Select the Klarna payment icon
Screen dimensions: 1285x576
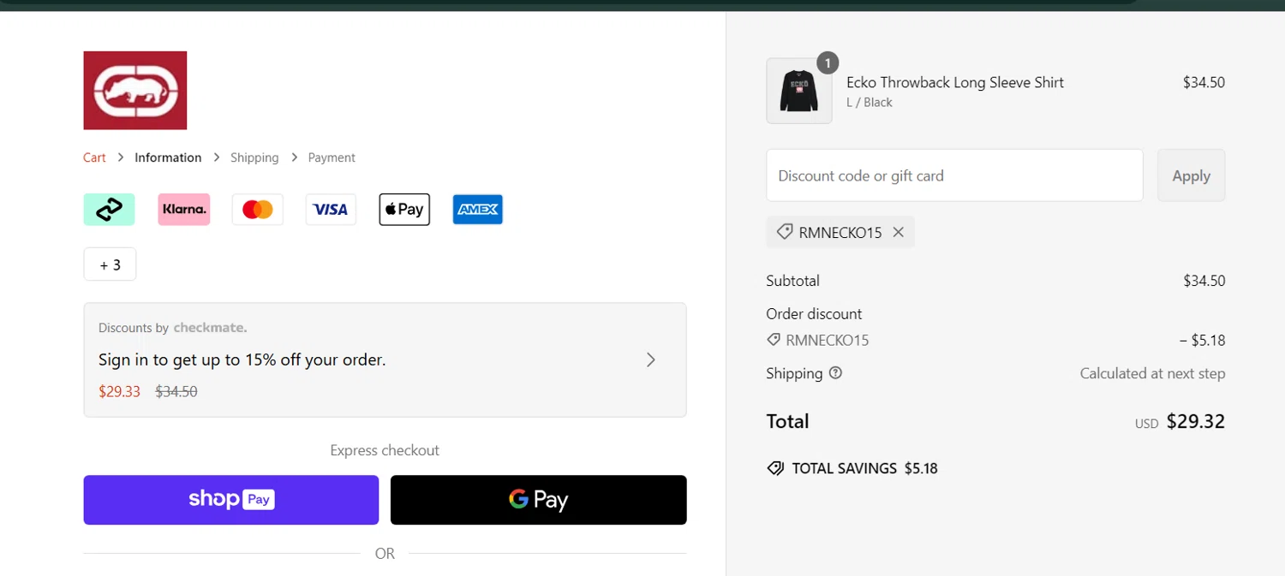tap(183, 210)
